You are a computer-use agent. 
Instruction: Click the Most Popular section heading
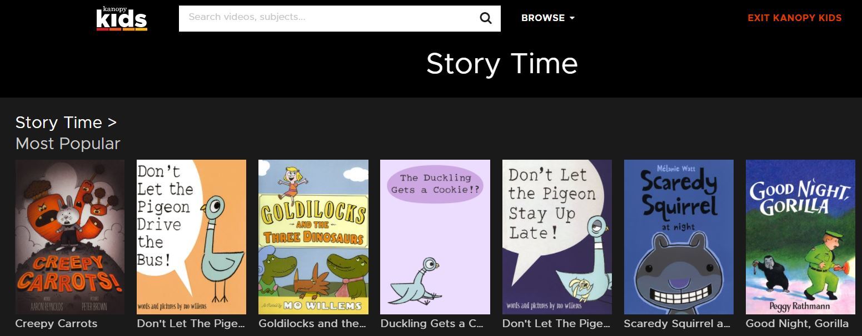[68, 144]
